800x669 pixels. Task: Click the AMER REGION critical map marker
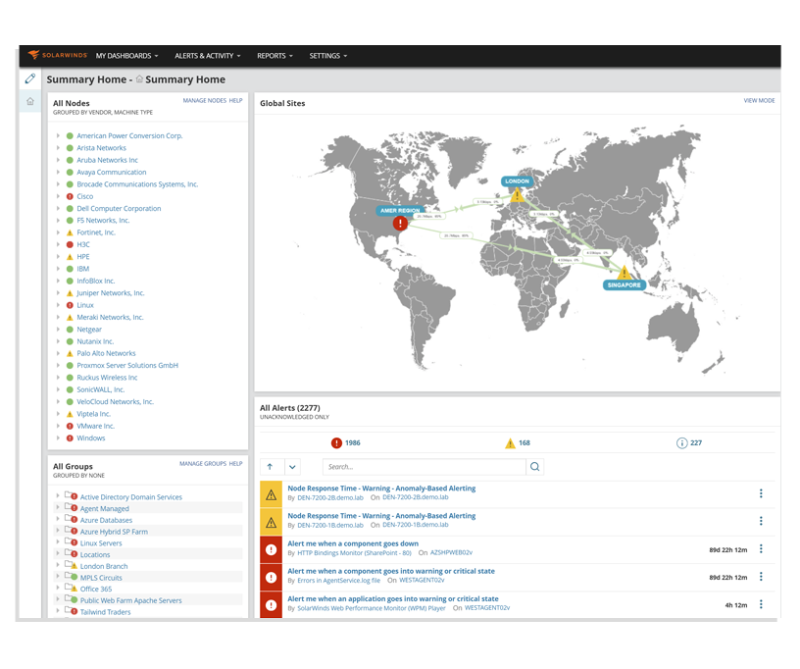[x=401, y=223]
